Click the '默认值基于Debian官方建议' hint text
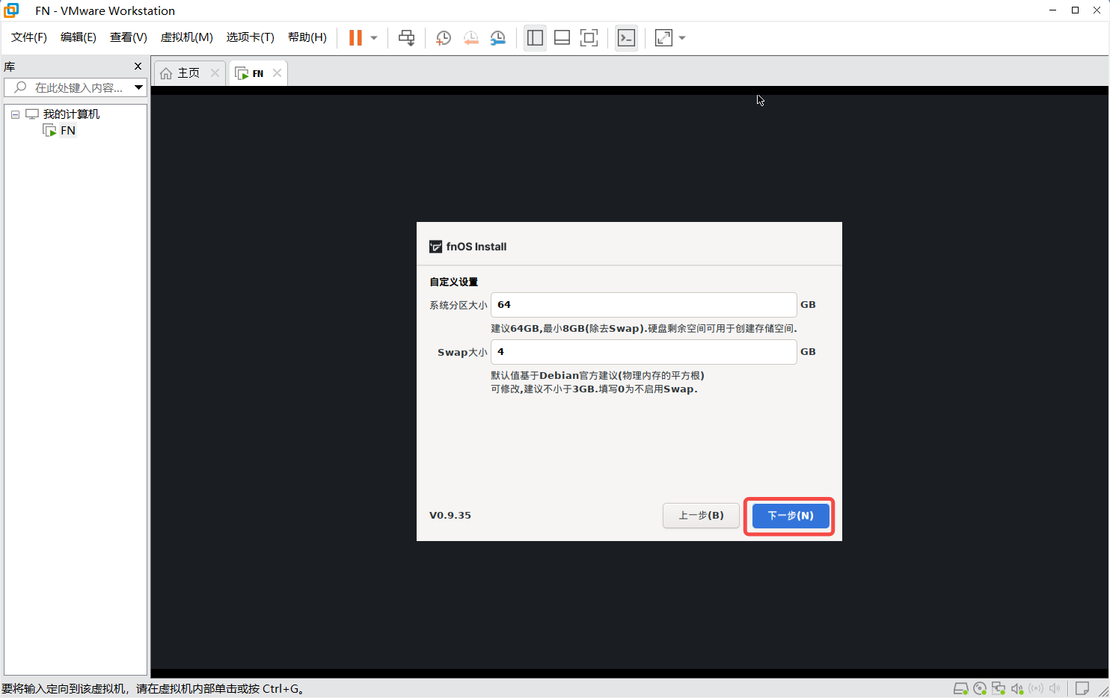This screenshot has height=698, width=1110. (598, 376)
